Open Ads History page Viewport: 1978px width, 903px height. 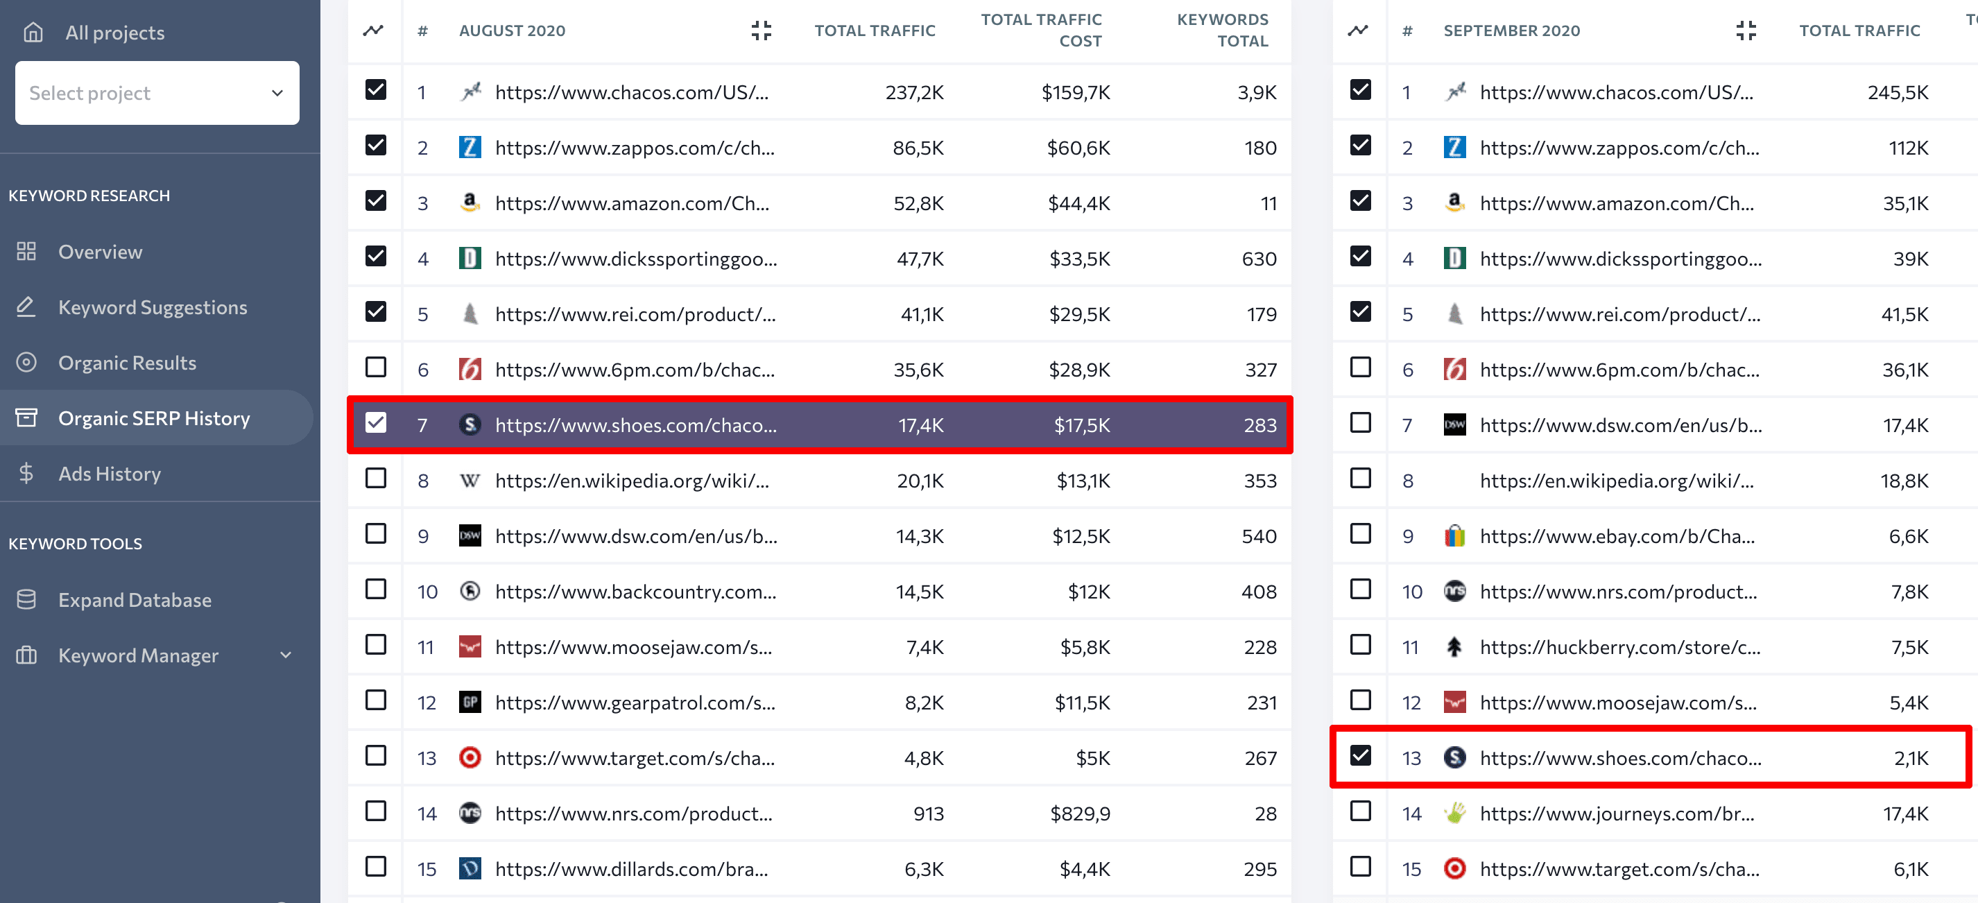pos(110,474)
